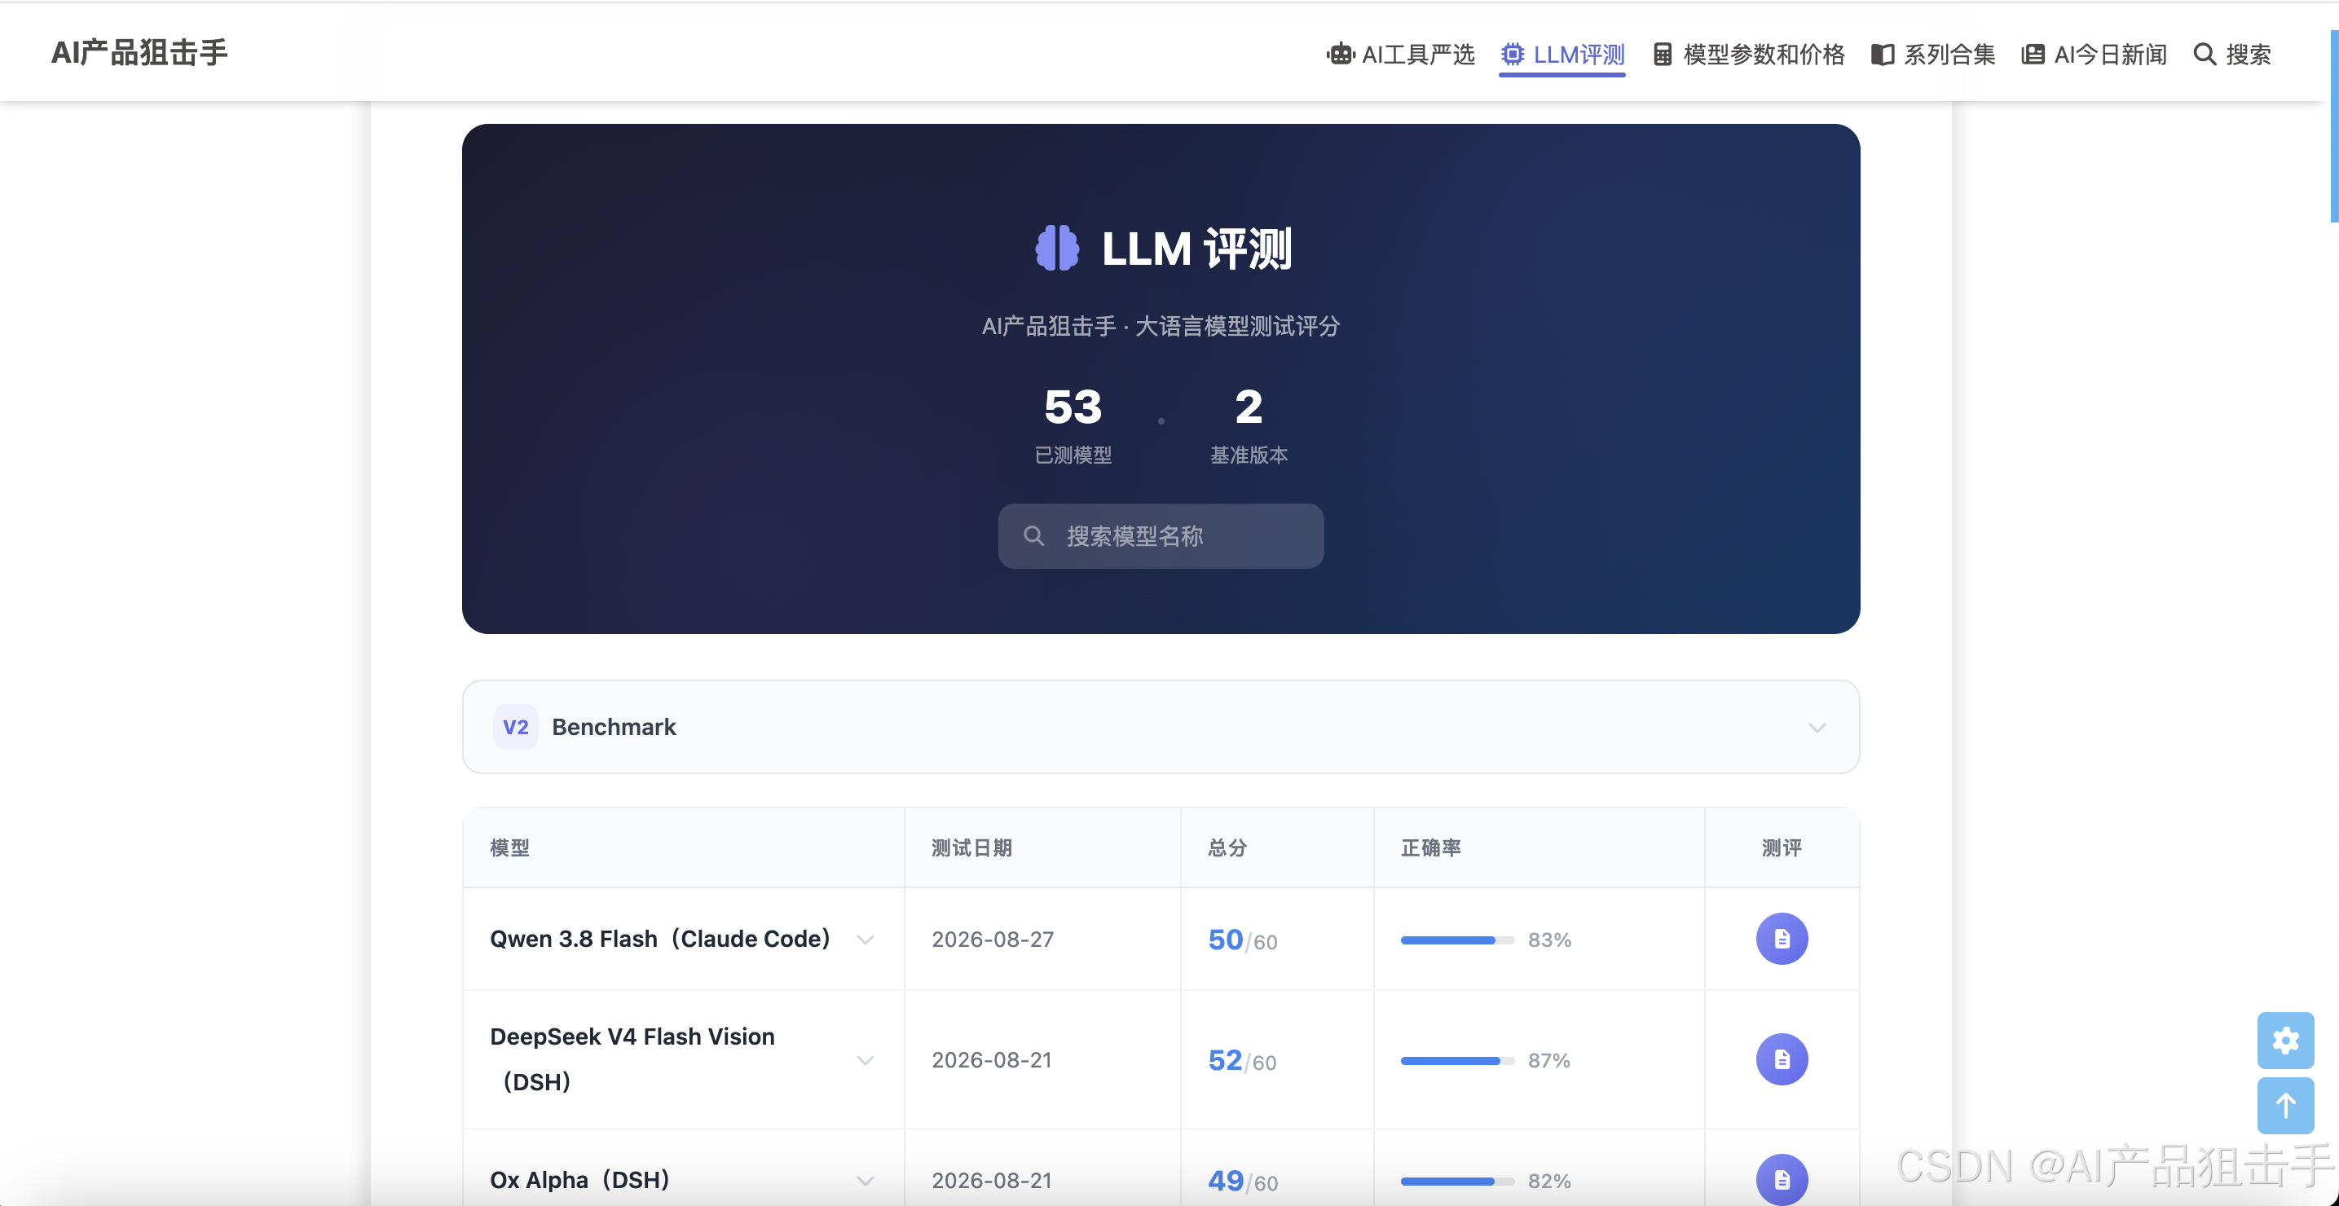Click the newspaper icon beside AI今日新闻
Viewport: 2339px width, 1206px height.
2033,55
